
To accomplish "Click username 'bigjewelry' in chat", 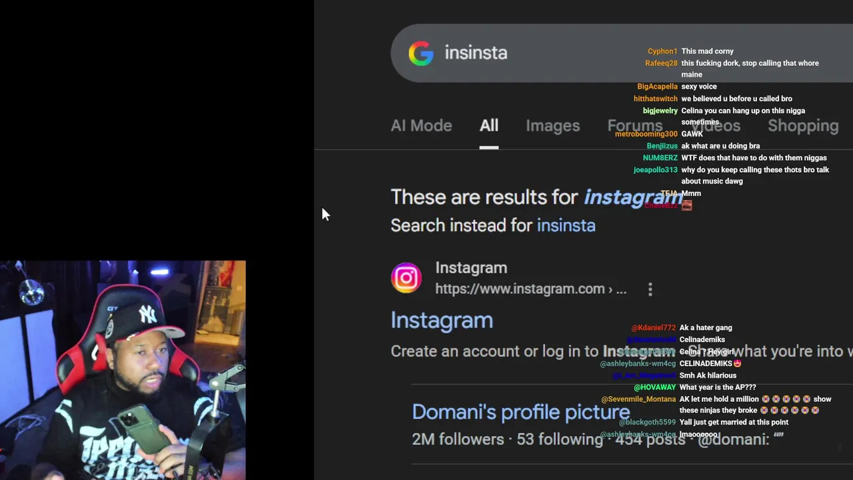I will click(x=660, y=111).
